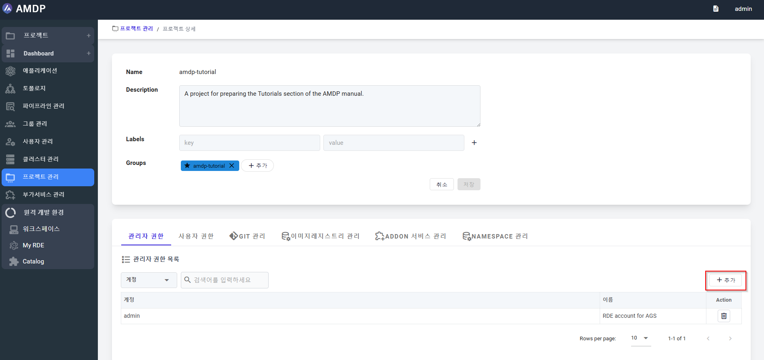Click the Dashboard grid icon

10,53
